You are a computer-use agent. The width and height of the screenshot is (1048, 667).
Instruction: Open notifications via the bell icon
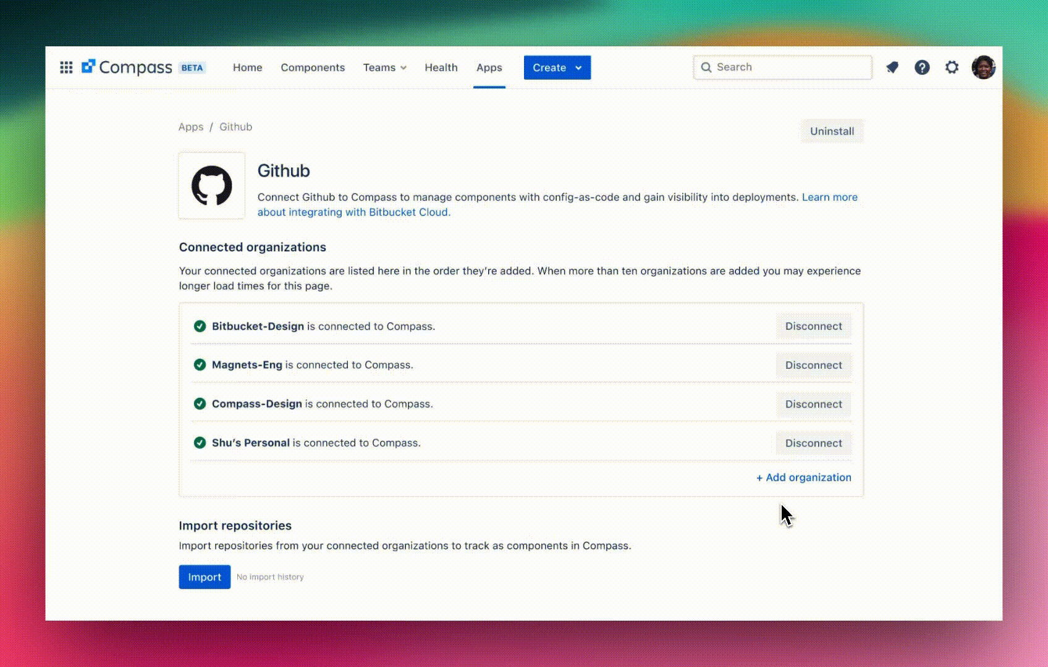[x=892, y=67]
